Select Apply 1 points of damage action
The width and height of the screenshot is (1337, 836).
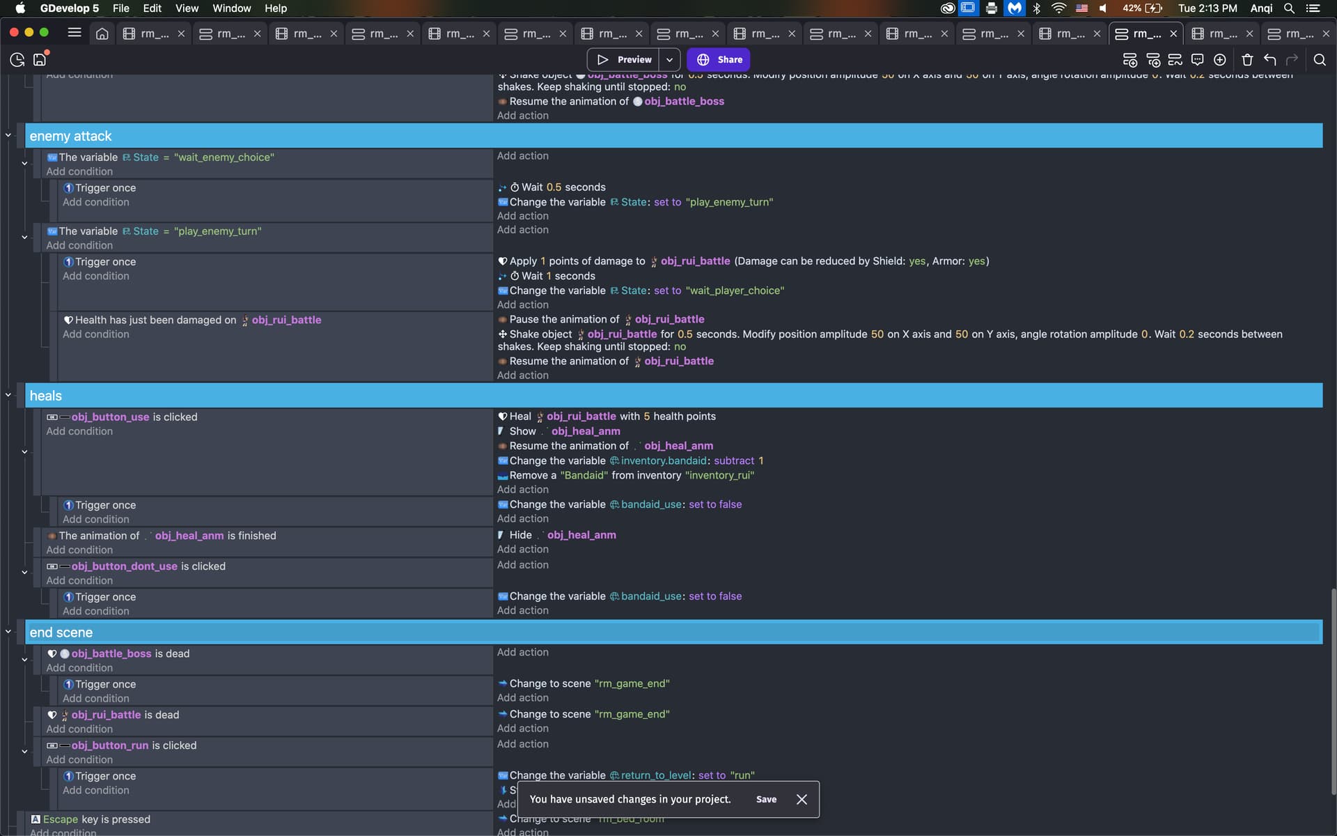pyautogui.click(x=743, y=261)
